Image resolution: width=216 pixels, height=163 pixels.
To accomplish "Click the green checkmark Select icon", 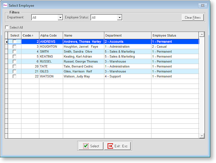I will [86, 146].
